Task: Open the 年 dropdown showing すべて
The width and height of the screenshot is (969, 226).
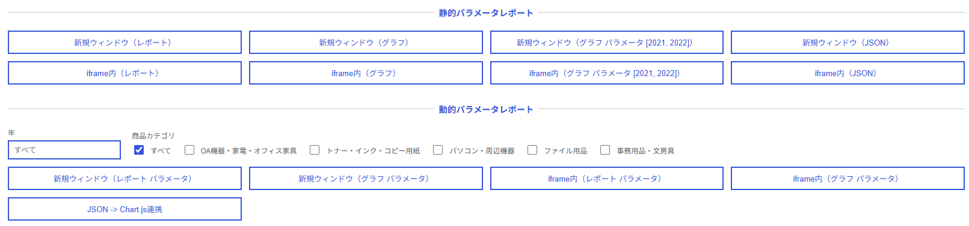Action: tap(64, 150)
